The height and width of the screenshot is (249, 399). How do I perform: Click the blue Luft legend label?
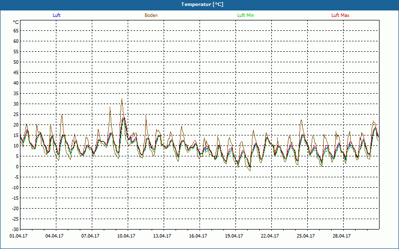pyautogui.click(x=56, y=15)
